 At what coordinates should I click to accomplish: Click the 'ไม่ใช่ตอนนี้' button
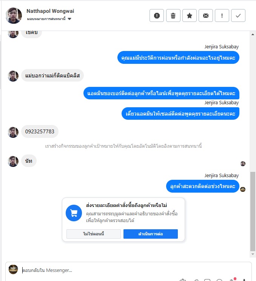point(94,234)
